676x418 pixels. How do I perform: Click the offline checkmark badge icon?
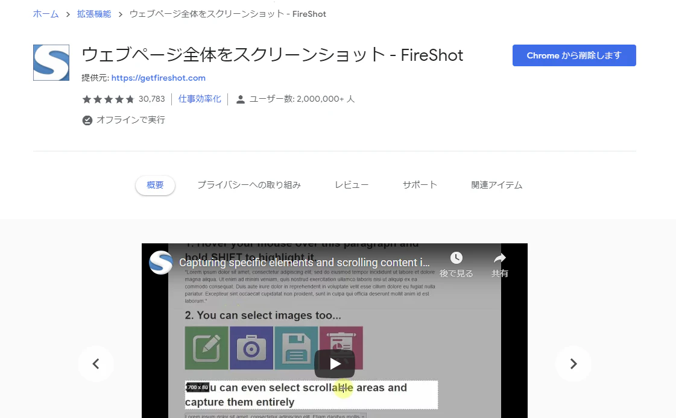tap(87, 120)
